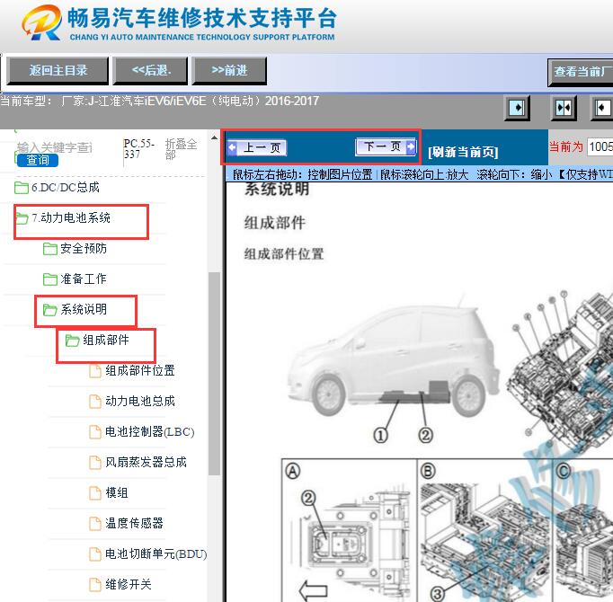Click the 系统说明 heading in document
Viewport: 613px width, 602px height.
point(277,190)
